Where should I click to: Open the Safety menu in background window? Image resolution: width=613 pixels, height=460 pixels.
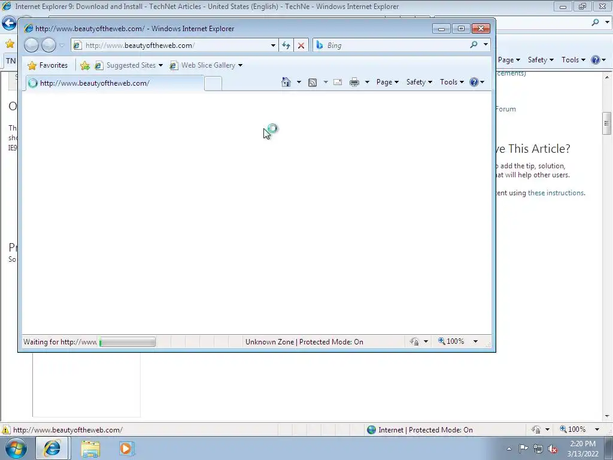541,60
